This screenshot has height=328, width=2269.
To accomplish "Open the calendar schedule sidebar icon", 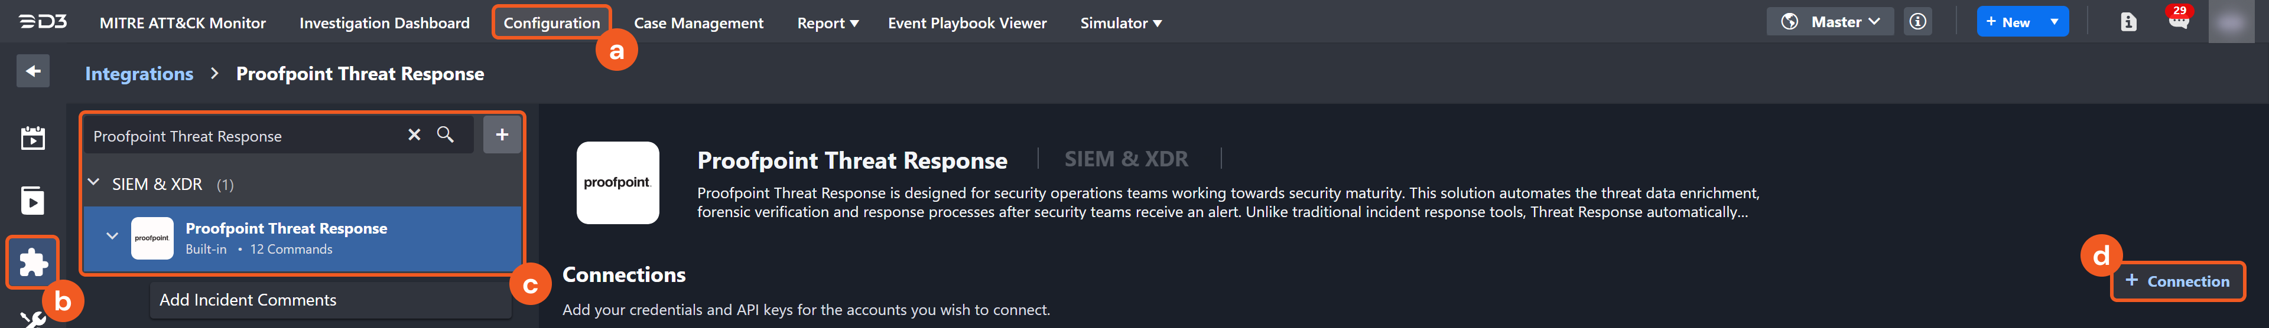I will (x=32, y=138).
